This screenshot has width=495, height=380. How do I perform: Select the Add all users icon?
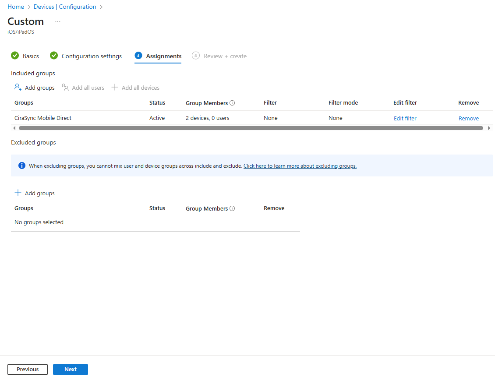coord(65,87)
